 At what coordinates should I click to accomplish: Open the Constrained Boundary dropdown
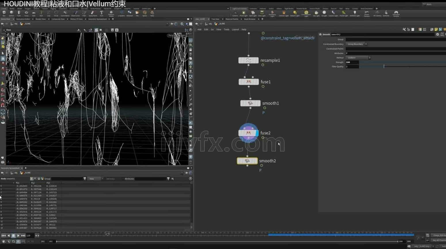[356, 44]
